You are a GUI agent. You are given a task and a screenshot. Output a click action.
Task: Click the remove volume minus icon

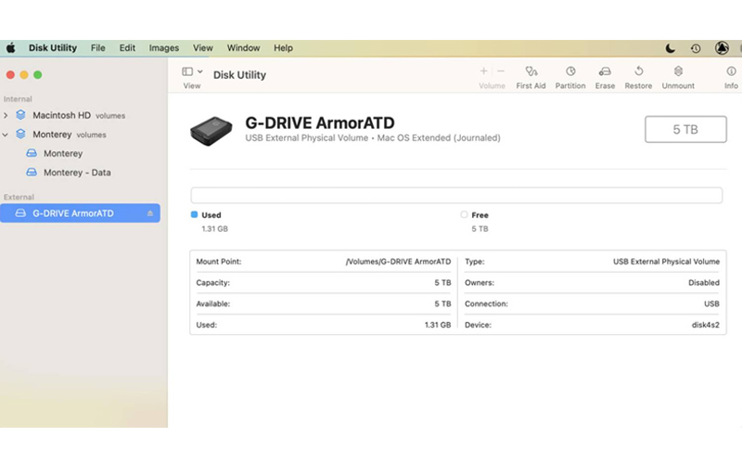pos(501,71)
